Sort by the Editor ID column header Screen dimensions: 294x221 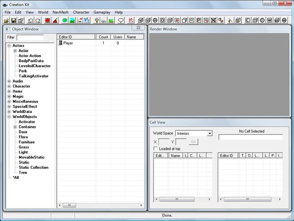tap(76, 37)
